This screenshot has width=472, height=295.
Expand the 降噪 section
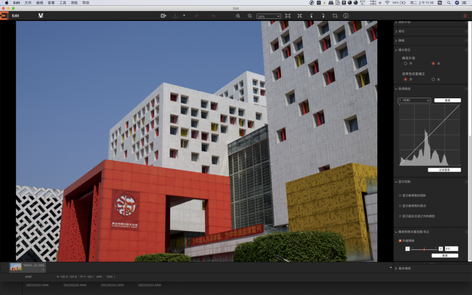[396, 41]
